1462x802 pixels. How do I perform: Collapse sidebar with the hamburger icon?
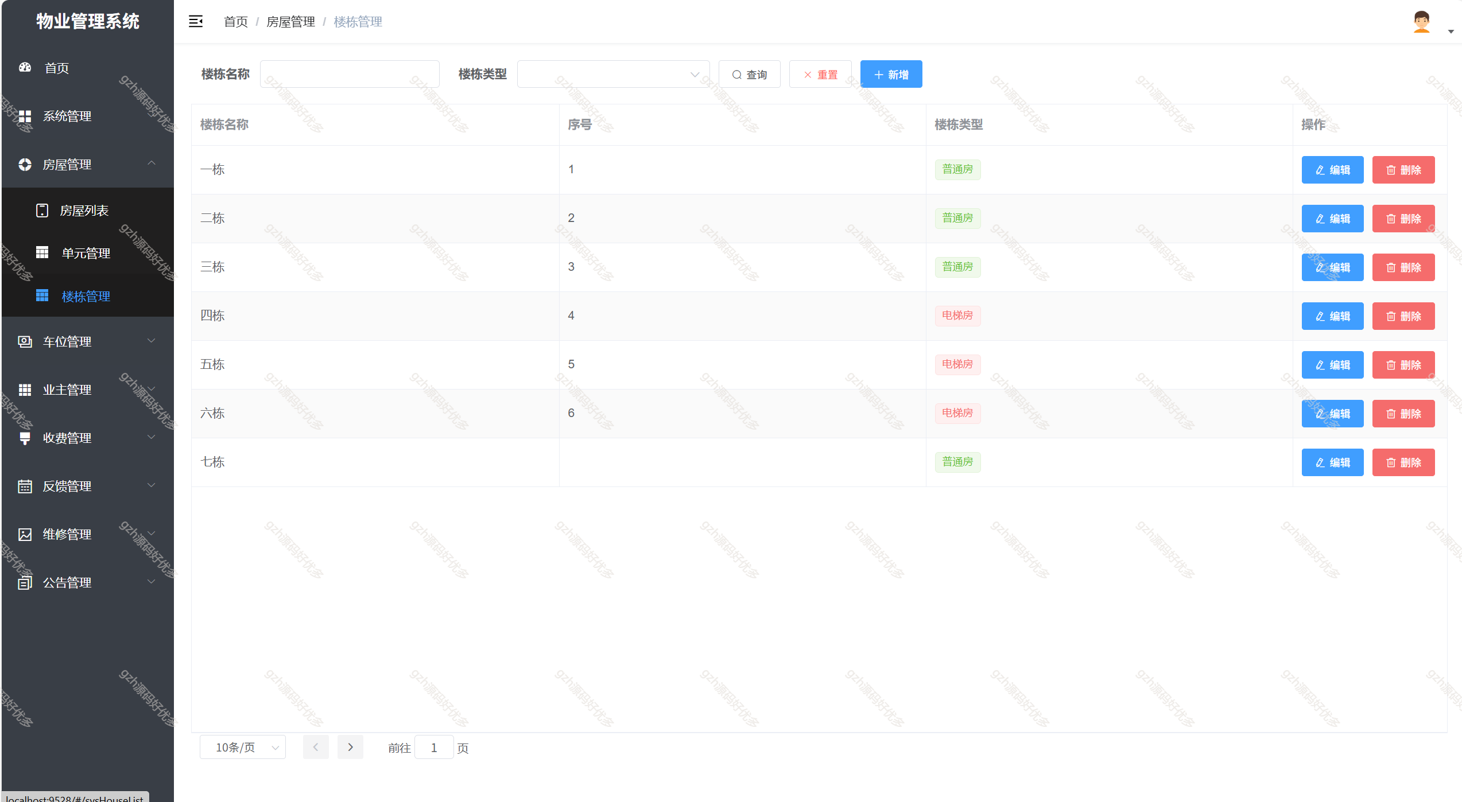[196, 22]
